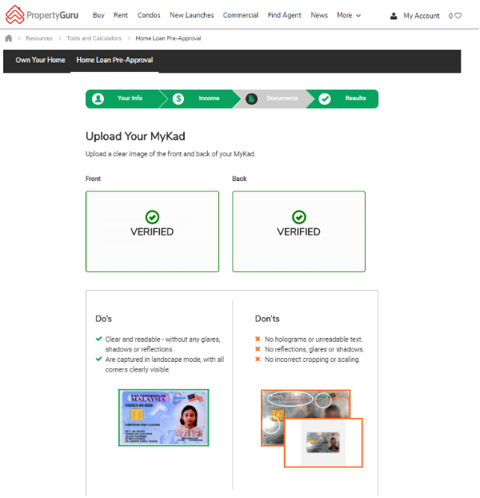Click the Results checkmark icon

click(x=325, y=98)
